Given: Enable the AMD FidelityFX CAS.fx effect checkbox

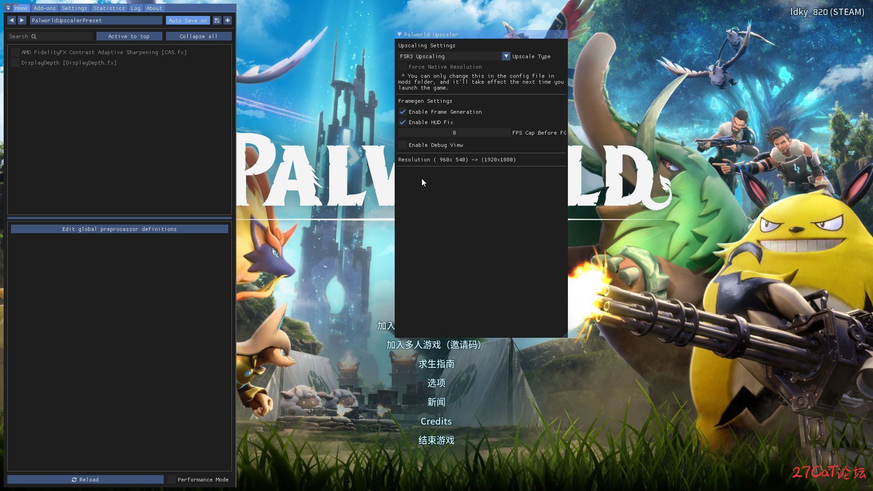Looking at the screenshot, I should [x=15, y=52].
